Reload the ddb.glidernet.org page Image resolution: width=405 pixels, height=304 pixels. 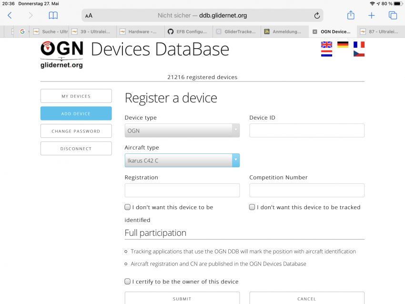(x=317, y=16)
